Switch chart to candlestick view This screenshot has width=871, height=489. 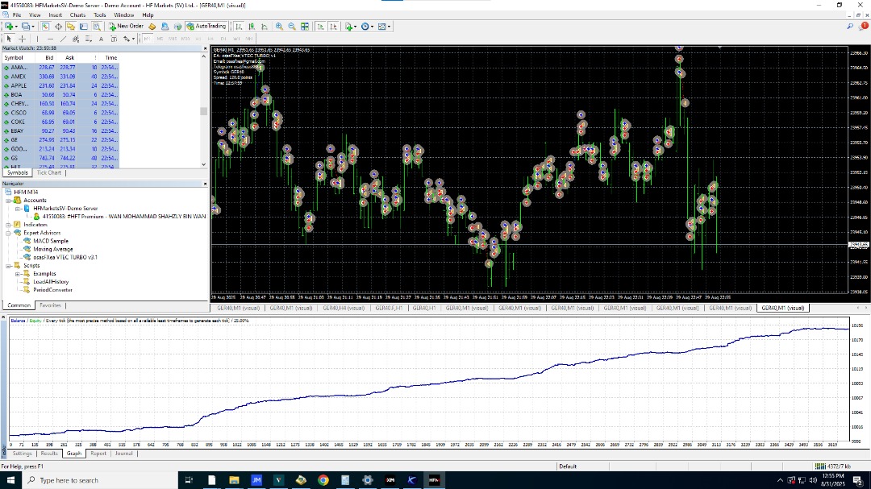(x=252, y=26)
